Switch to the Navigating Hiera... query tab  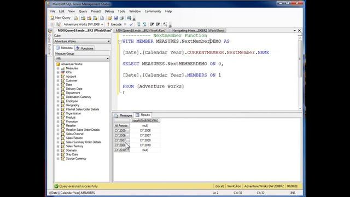point(198,31)
